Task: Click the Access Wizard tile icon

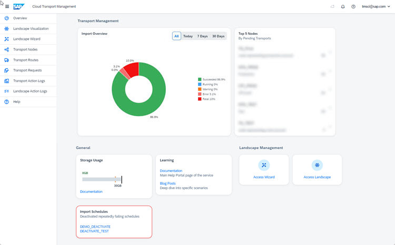Action: [x=264, y=165]
